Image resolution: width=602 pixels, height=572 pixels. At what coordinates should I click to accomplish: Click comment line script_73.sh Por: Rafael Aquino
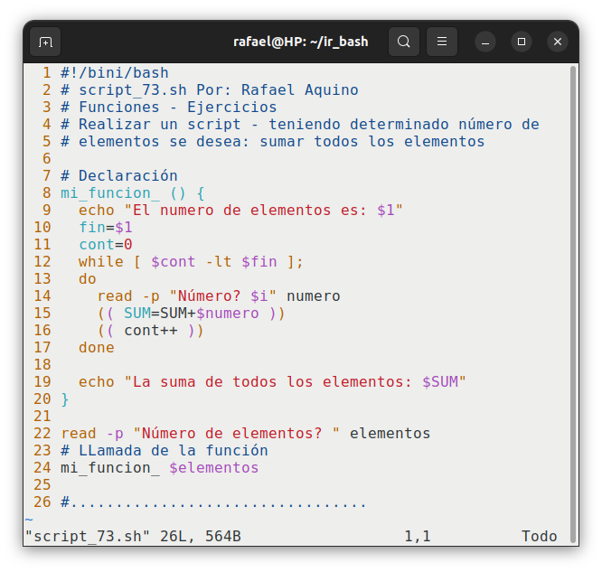(210, 90)
